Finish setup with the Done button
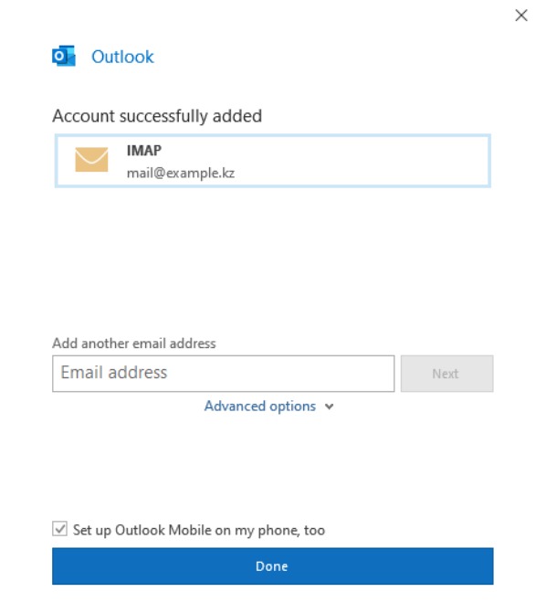Screen dimensions: 546x613 pyautogui.click(x=273, y=566)
